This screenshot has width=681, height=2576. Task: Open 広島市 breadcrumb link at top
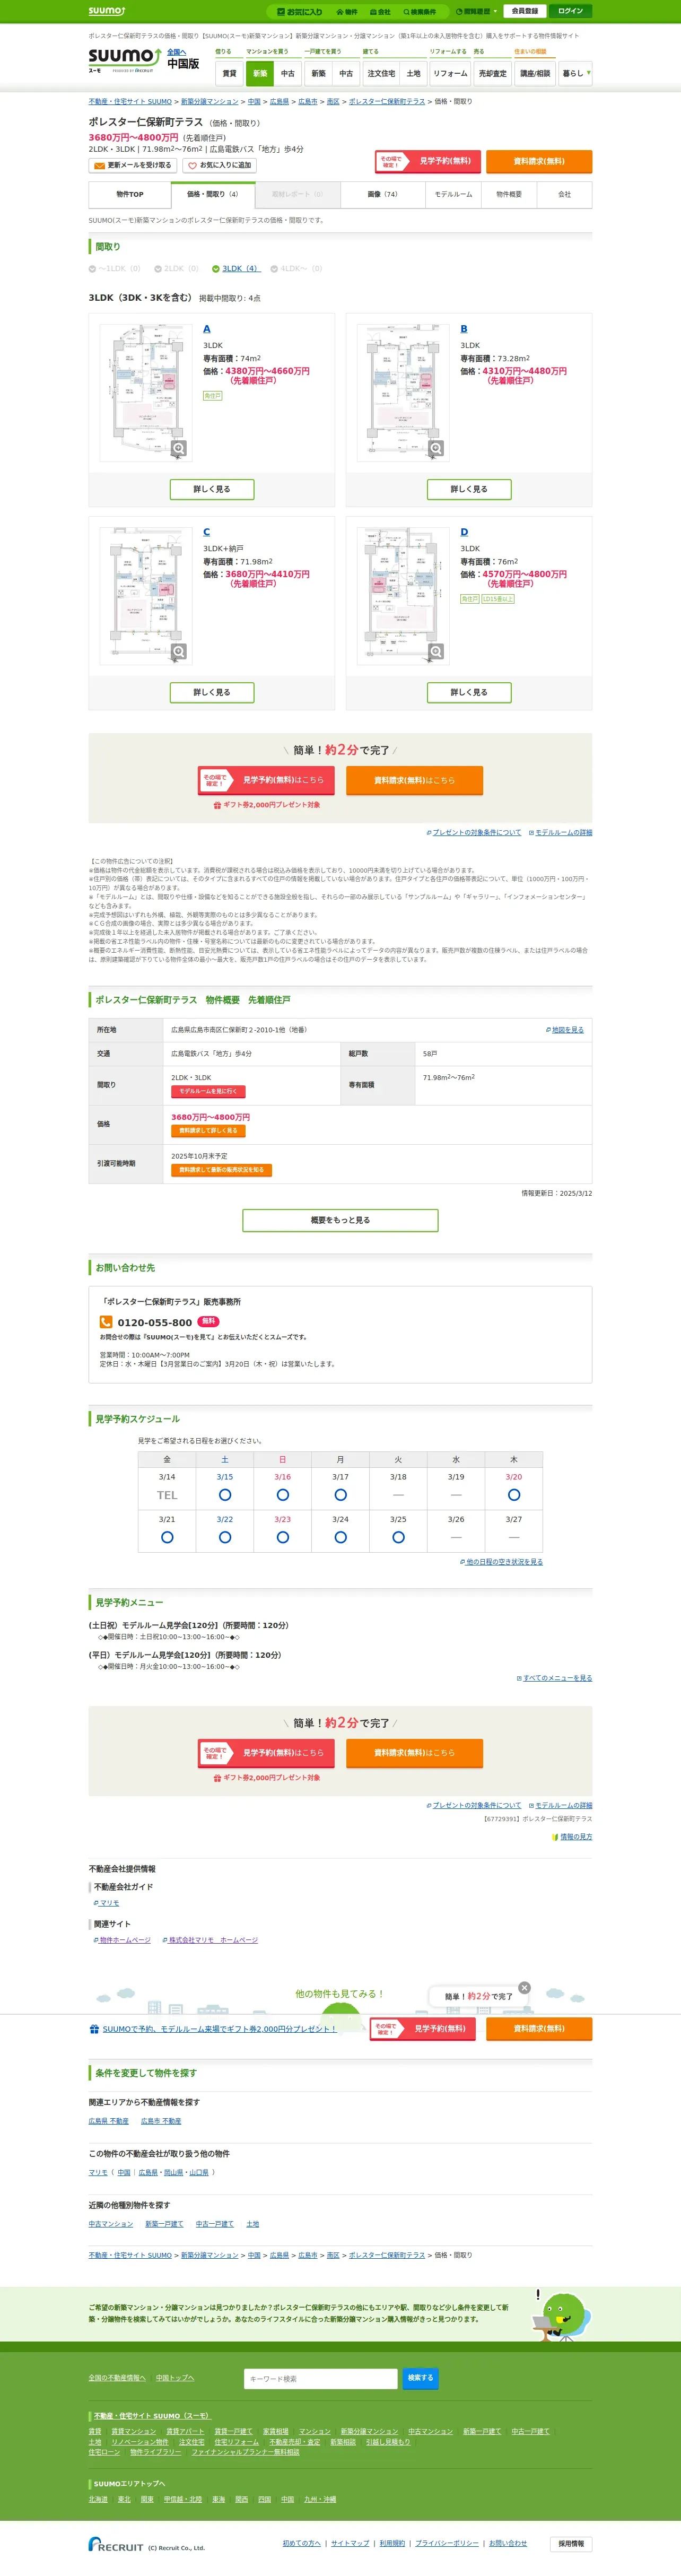tap(308, 101)
